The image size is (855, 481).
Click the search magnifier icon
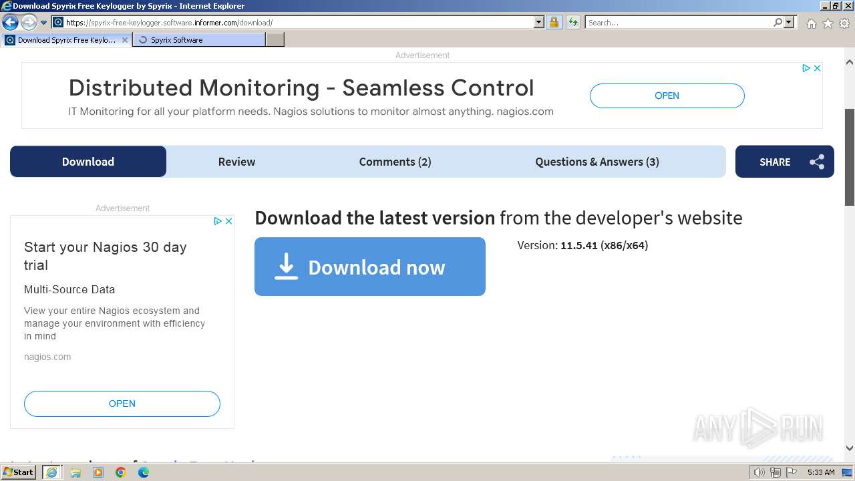point(778,22)
